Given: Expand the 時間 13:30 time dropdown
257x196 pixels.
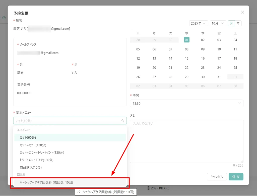Looking at the screenshot, I should click(x=186, y=104).
